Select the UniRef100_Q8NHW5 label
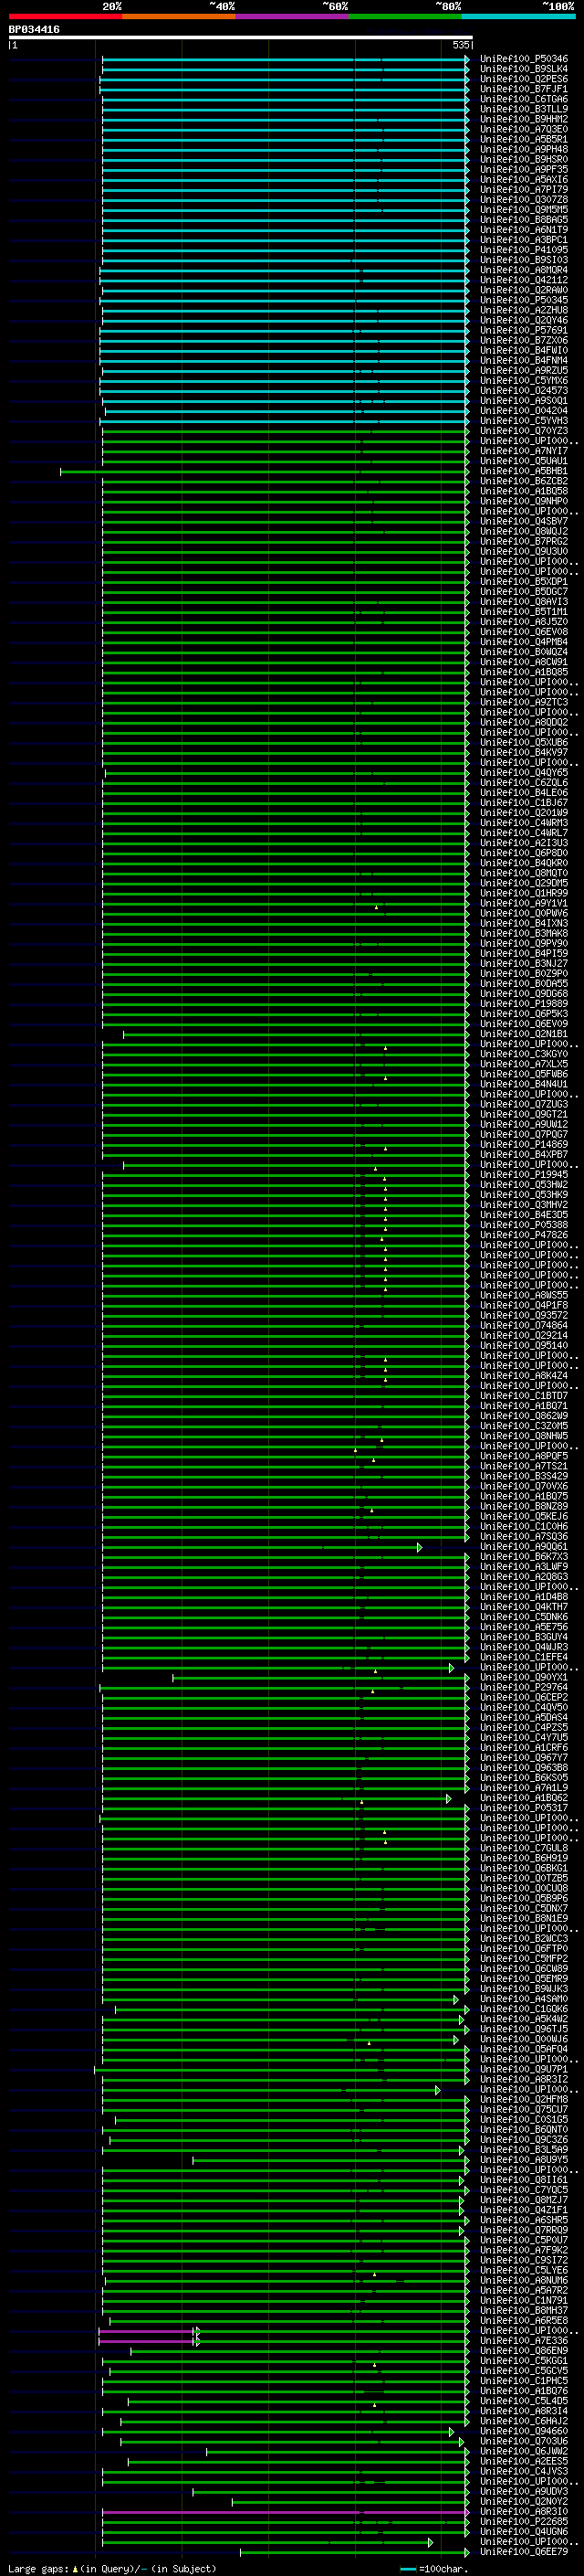The image size is (584, 2576). click(x=524, y=1436)
